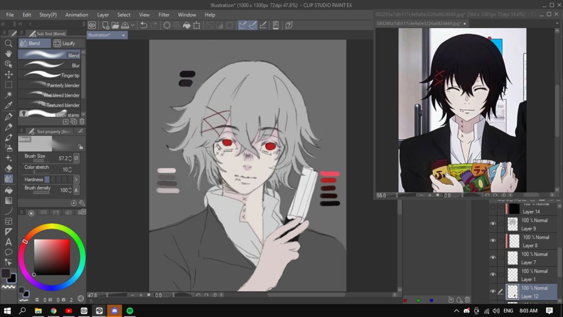The width and height of the screenshot is (563, 317).
Task: Toggle Snap to Ruler in command bar
Action: [x=242, y=25]
